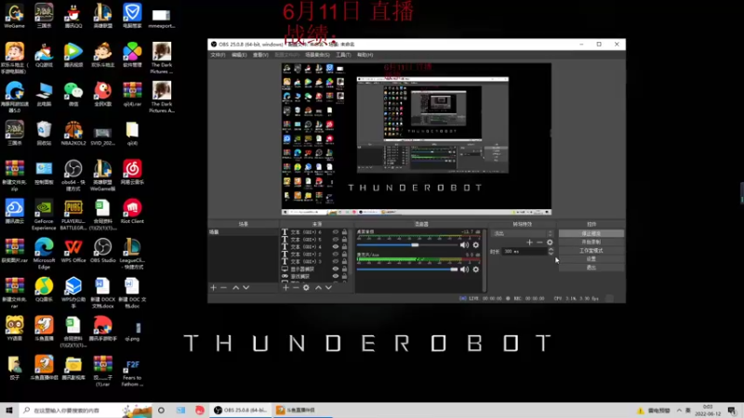Click OBS preview canvas thumbnail
This screenshot has height=418, width=744.
point(416,138)
